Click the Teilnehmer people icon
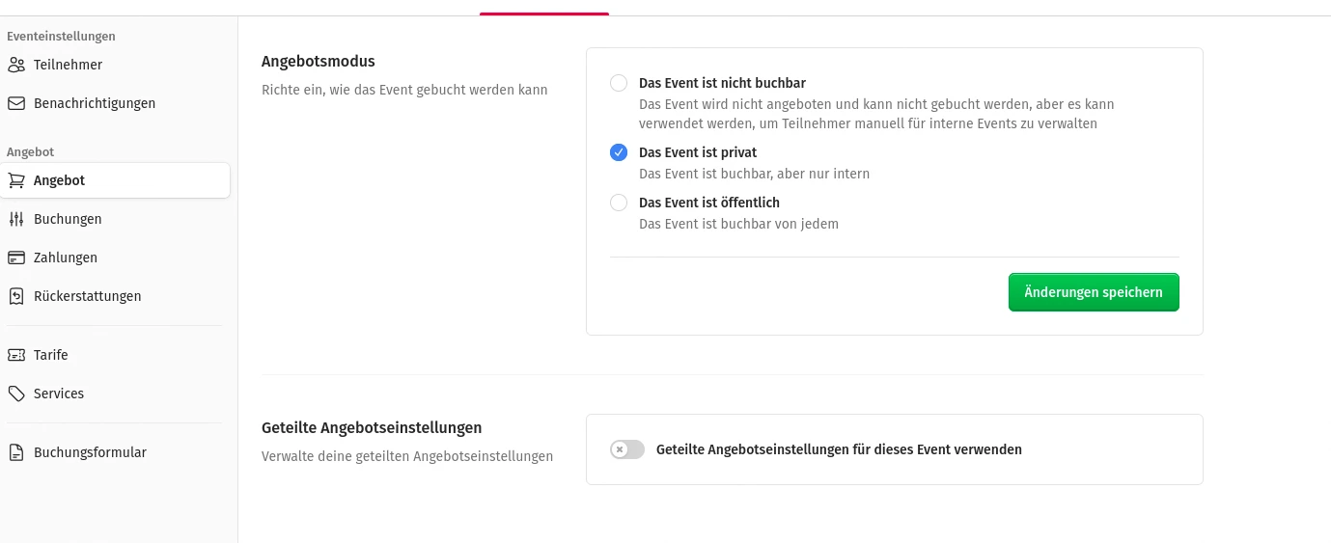The image size is (1331, 543). 16,65
